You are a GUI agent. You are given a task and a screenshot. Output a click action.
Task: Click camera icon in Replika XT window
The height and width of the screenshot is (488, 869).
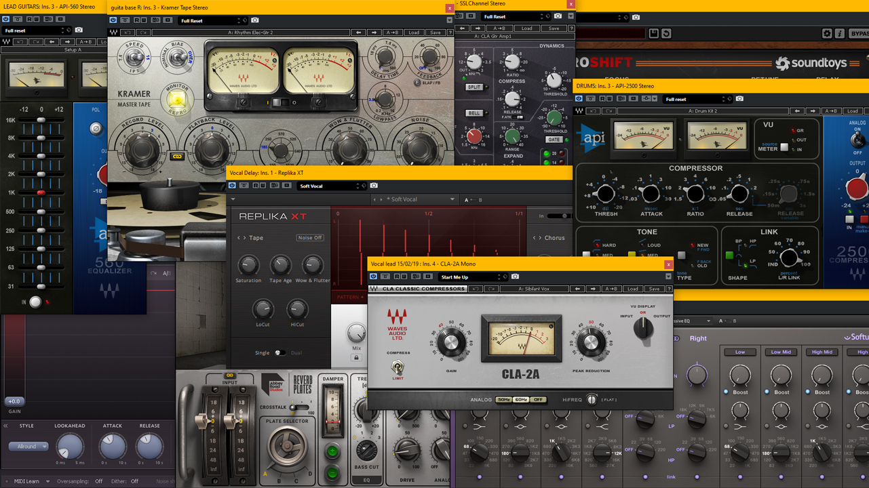click(374, 186)
